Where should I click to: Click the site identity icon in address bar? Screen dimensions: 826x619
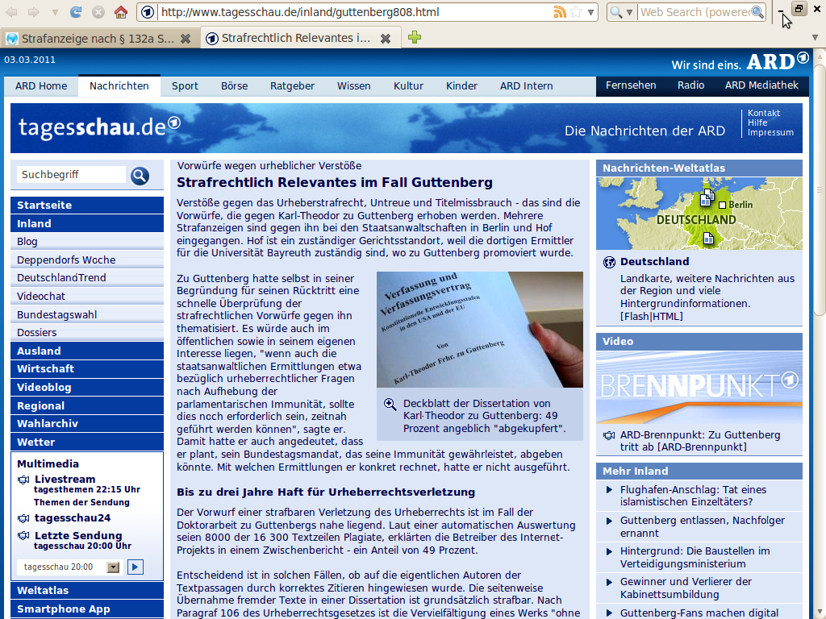click(148, 12)
